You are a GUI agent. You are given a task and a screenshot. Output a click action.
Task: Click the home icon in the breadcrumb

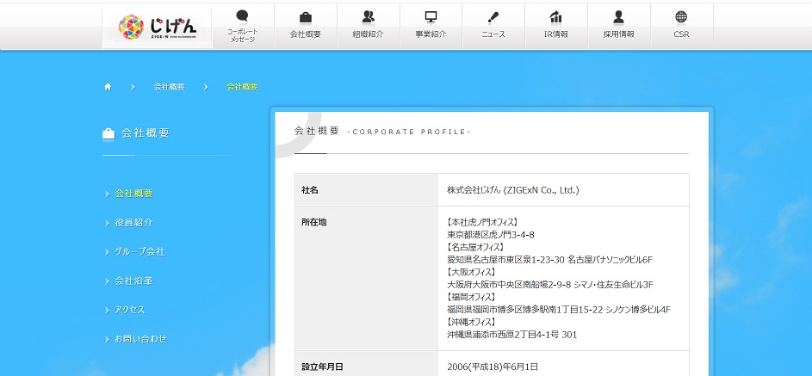(x=108, y=87)
